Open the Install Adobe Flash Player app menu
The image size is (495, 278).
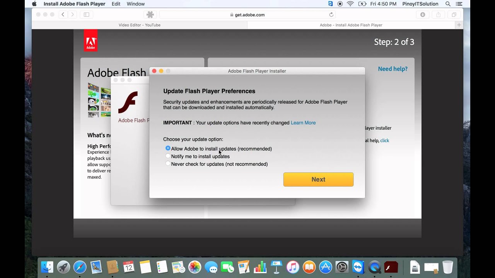click(x=74, y=4)
